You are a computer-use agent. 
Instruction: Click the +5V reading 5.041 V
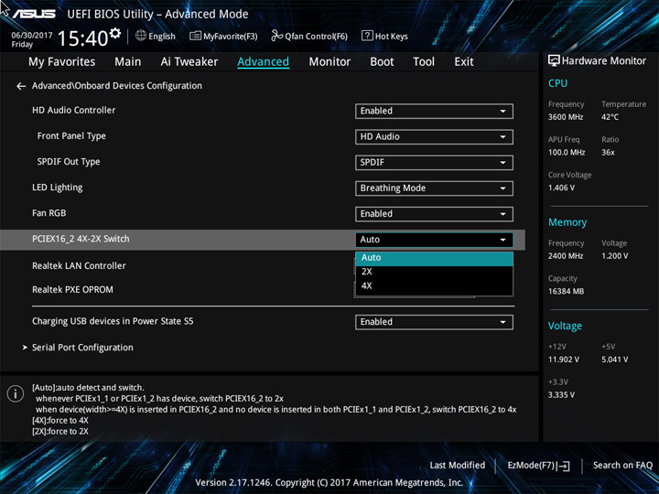pyautogui.click(x=614, y=360)
